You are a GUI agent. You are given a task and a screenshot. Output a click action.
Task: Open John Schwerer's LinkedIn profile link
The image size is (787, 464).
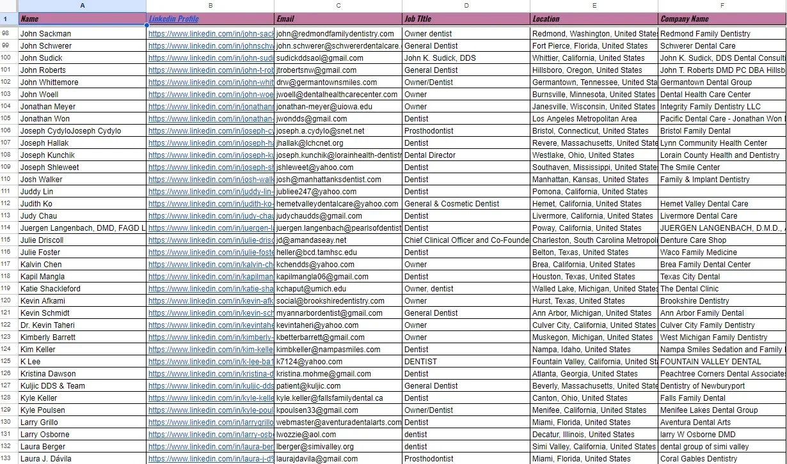point(210,45)
